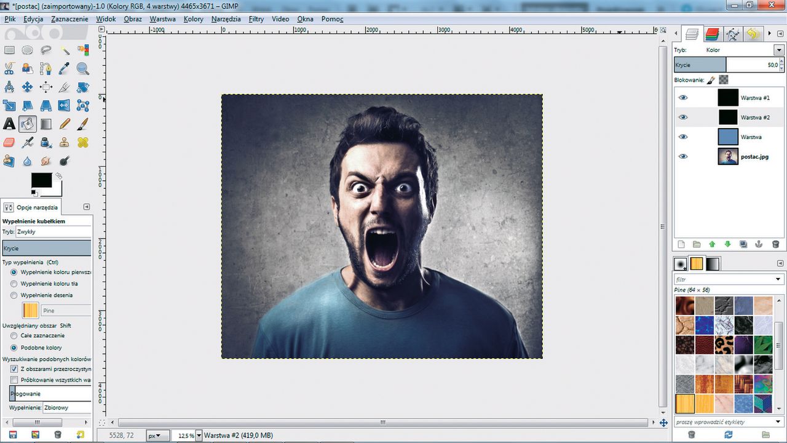Click the anchor layer icon
The width and height of the screenshot is (787, 443).
click(x=759, y=244)
